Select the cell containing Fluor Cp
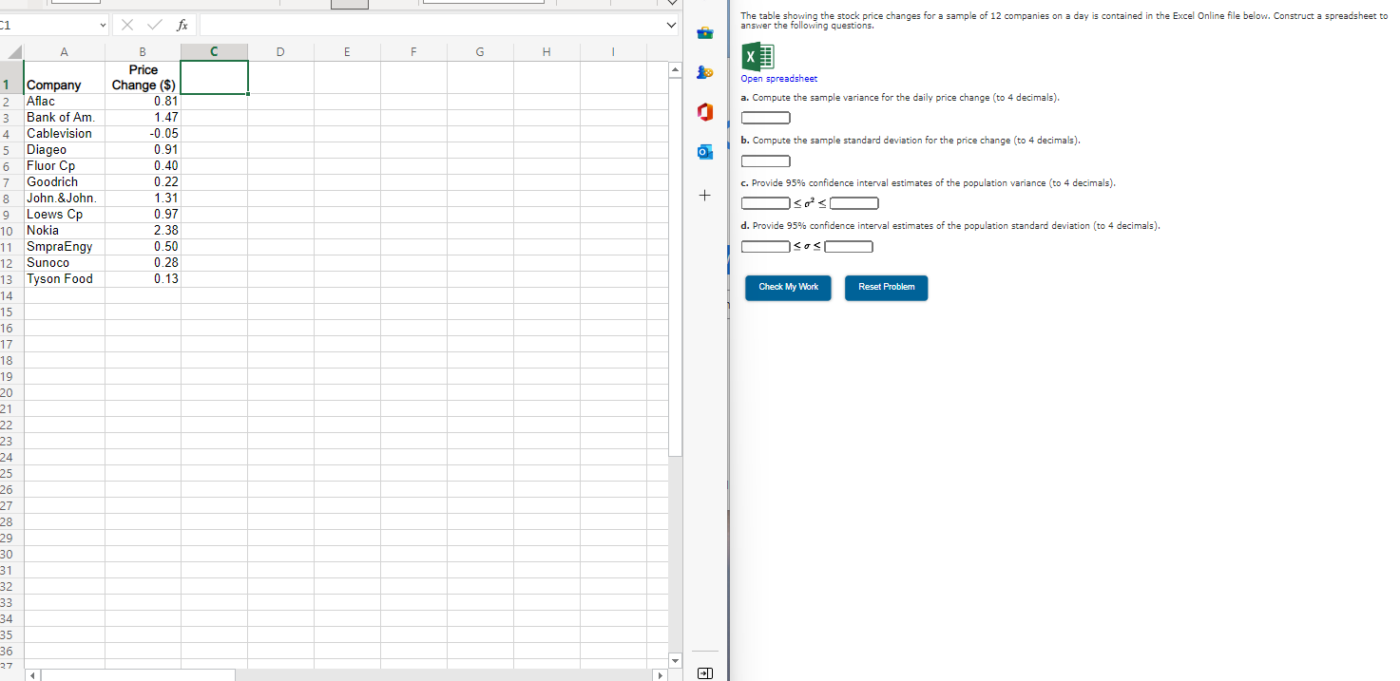This screenshot has height=681, width=1400. 64,165
